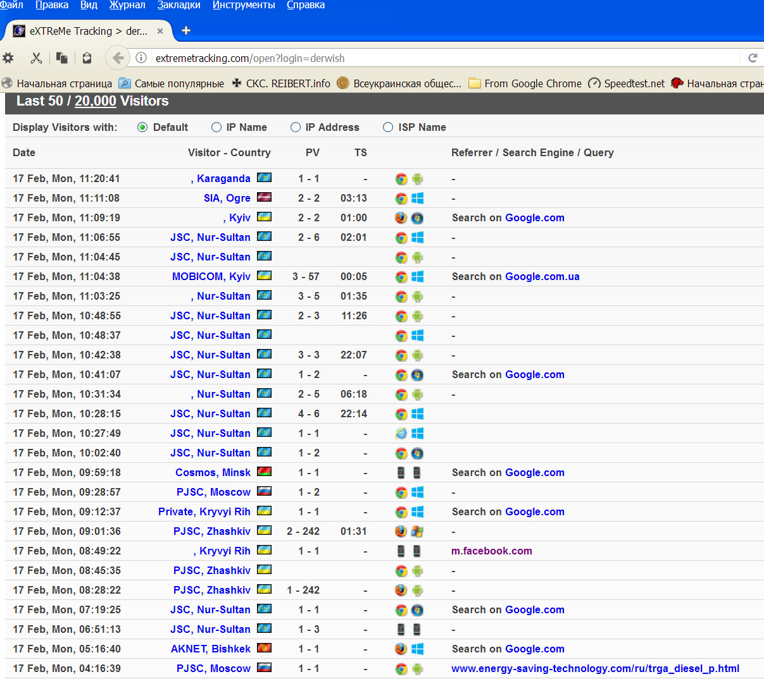This screenshot has width=764, height=679.
Task: Open the Karaganda visitor link
Action: point(221,178)
